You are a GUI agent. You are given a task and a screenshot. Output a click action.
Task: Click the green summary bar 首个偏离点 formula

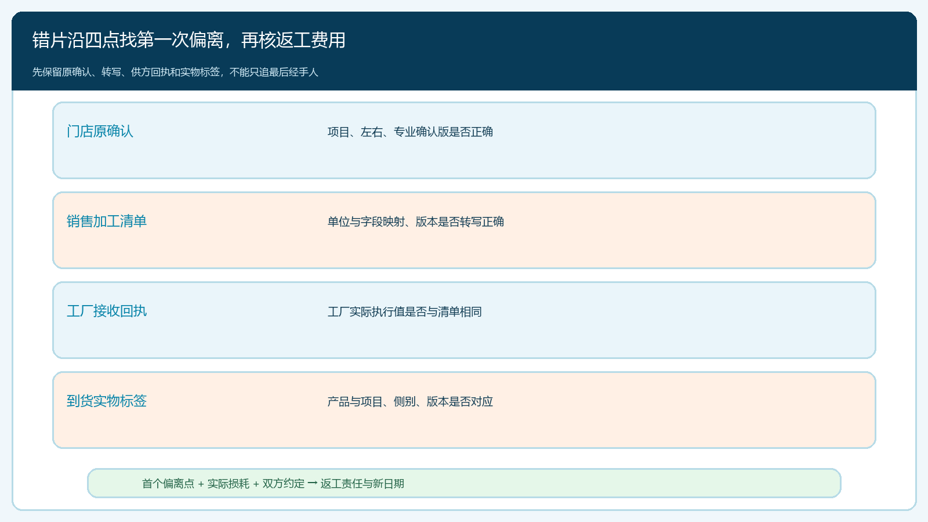pos(464,483)
